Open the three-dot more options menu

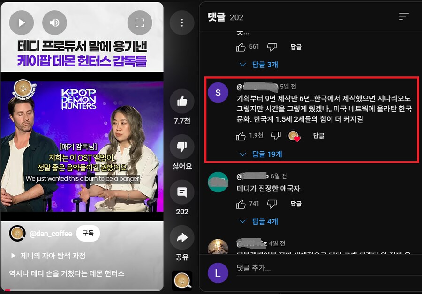pyautogui.click(x=182, y=23)
